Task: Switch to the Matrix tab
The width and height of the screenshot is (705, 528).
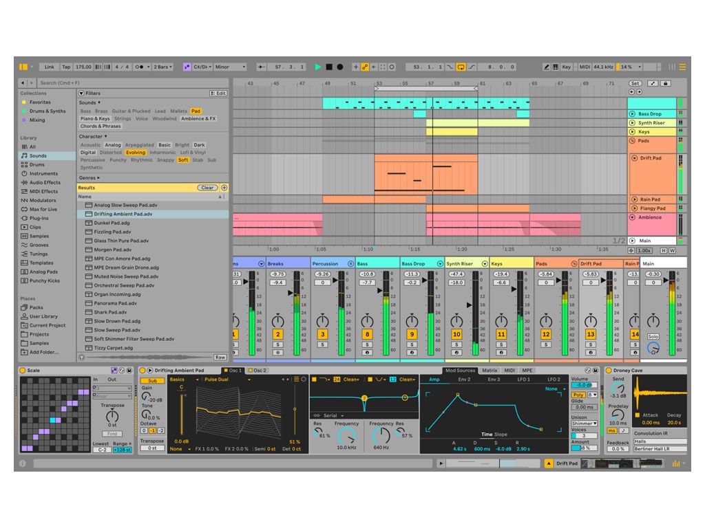Action: tap(490, 371)
